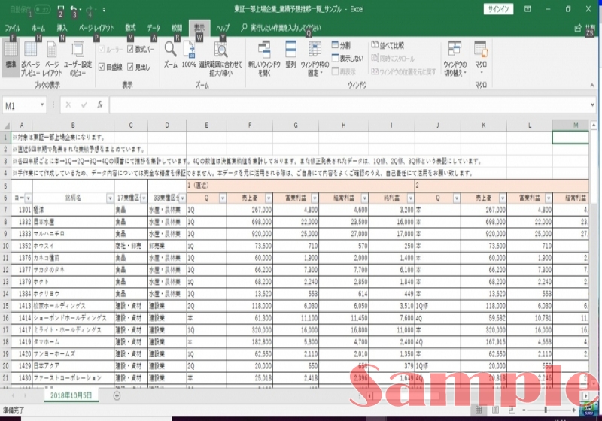Viewport: 602px width, 421px height.
Task: Open filter dropdown for 17業種区 column
Action: pos(144,198)
